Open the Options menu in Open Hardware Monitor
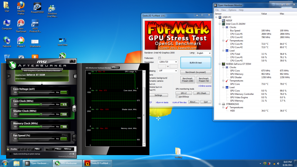The image size is (297, 167). click(232, 10)
